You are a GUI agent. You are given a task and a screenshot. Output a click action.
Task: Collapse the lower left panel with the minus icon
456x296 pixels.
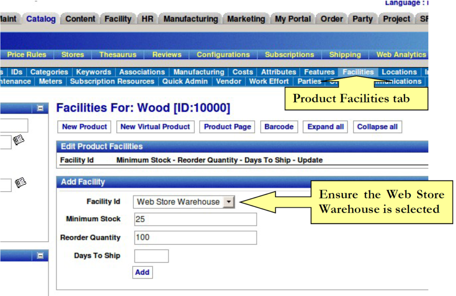[41, 256]
